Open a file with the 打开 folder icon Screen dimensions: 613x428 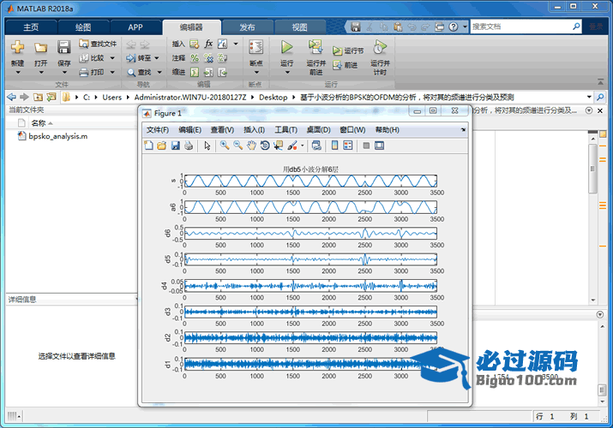[x=40, y=48]
